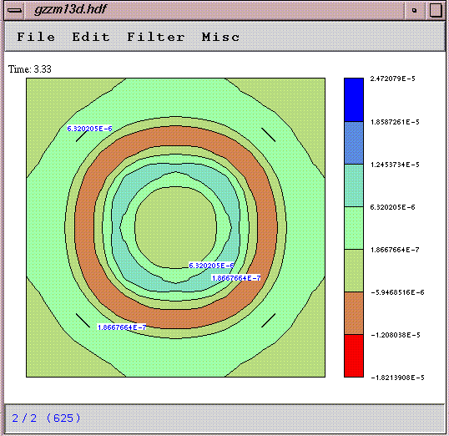Open the File menu

(x=36, y=37)
